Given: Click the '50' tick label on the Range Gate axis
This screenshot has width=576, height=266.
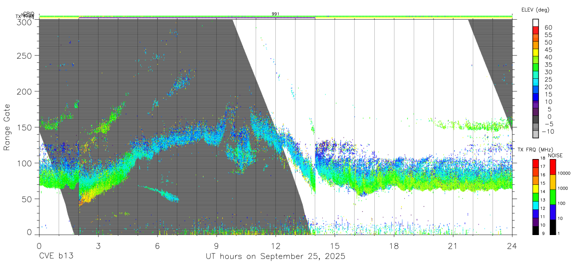Looking at the screenshot, I should (x=28, y=199).
